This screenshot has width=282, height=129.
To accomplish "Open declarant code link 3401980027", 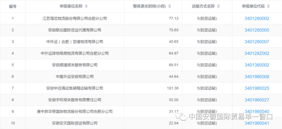I will pyautogui.click(x=257, y=100).
